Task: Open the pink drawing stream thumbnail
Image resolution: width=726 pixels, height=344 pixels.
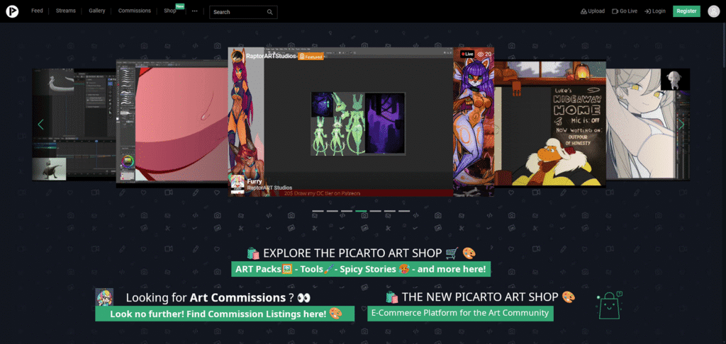Action: pyautogui.click(x=172, y=123)
